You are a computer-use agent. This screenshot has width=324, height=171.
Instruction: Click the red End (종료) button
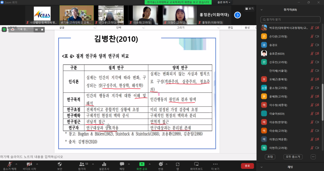point(247,166)
